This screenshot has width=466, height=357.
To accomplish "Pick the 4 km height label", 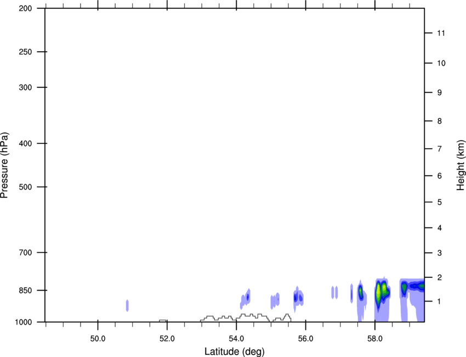I will coord(440,228).
